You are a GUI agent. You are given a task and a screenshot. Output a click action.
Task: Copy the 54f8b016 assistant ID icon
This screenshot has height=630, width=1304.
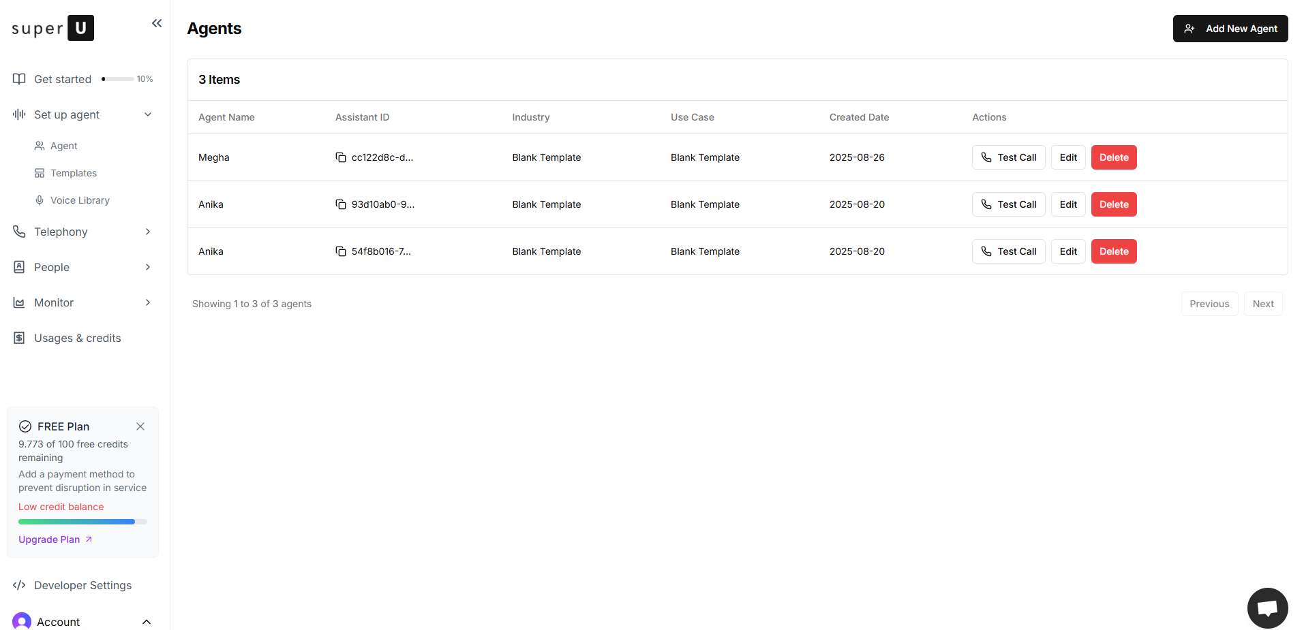coord(341,251)
